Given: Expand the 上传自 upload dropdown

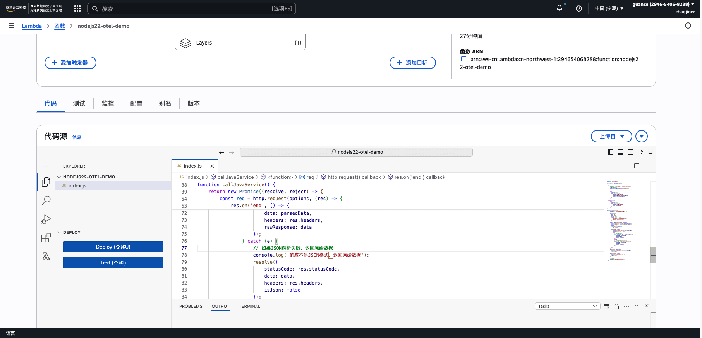Looking at the screenshot, I should point(611,136).
